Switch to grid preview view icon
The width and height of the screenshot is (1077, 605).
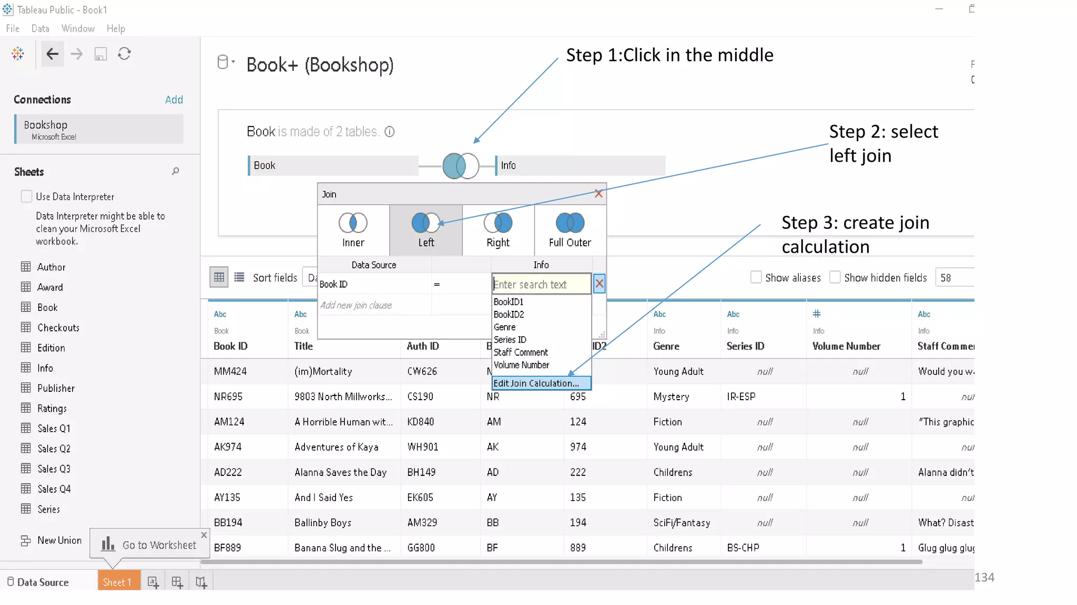(x=219, y=277)
